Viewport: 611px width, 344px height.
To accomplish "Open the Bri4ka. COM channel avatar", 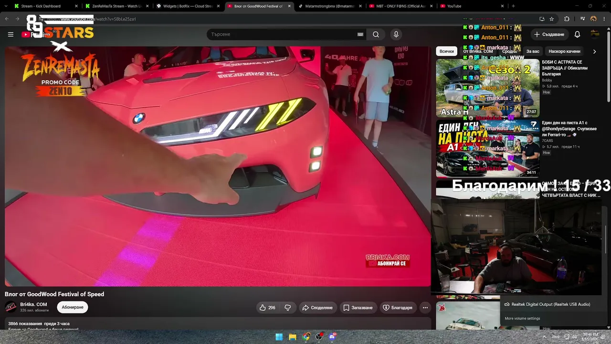I will pos(11,307).
